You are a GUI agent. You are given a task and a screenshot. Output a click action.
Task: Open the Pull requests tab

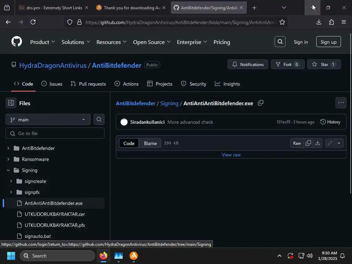pyautogui.click(x=88, y=84)
